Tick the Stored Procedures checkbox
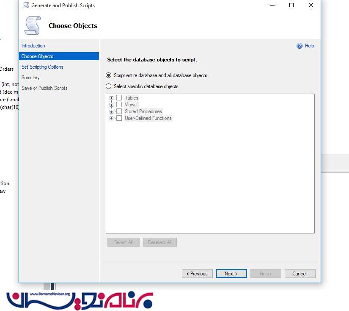349x311 pixels. pyautogui.click(x=119, y=111)
